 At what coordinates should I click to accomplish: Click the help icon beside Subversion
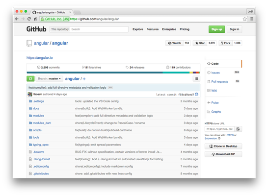tap(219, 138)
